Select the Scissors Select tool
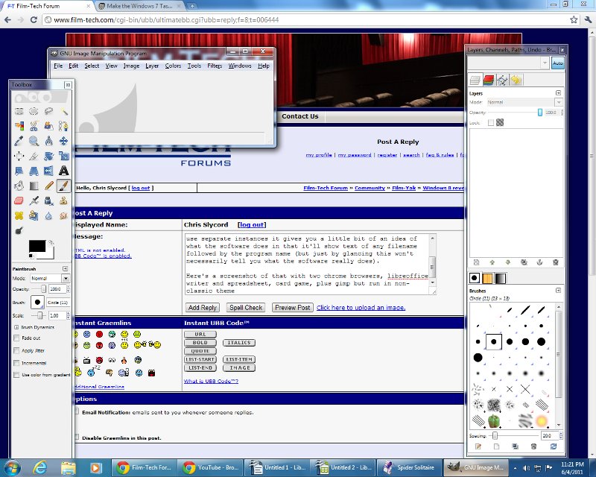The image size is (596, 477). pyautogui.click(x=34, y=126)
